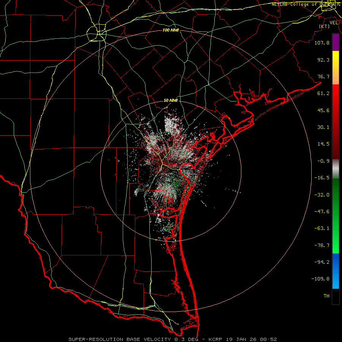Image resolution: width=342 pixels, height=342 pixels.
Task: Click the red segment of the color bar
Action: coord(336,122)
